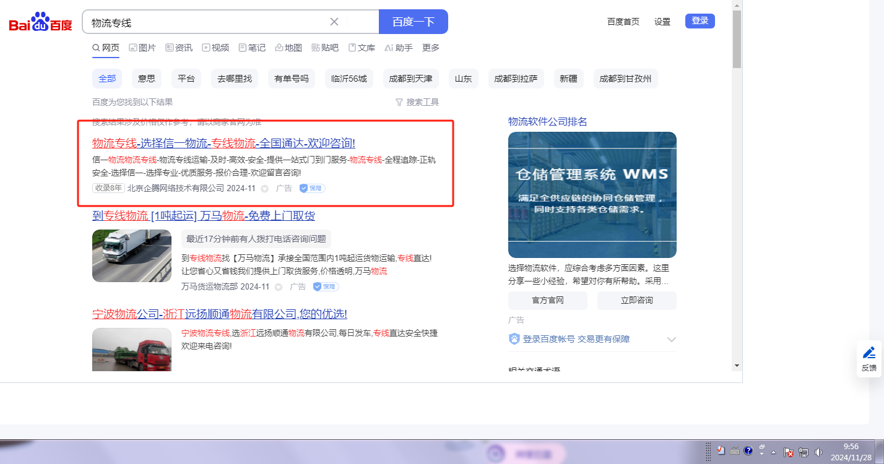Click the page vertical scrollbar thumb

click(x=737, y=40)
